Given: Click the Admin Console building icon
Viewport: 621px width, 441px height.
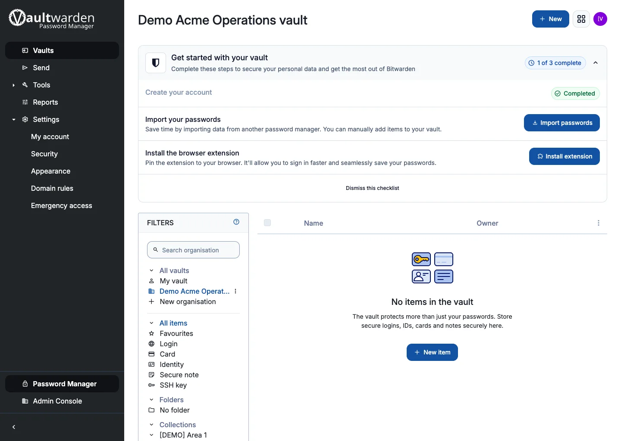Looking at the screenshot, I should [25, 401].
